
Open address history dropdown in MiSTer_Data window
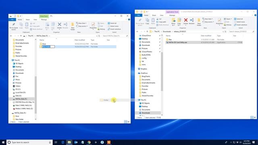(97, 36)
